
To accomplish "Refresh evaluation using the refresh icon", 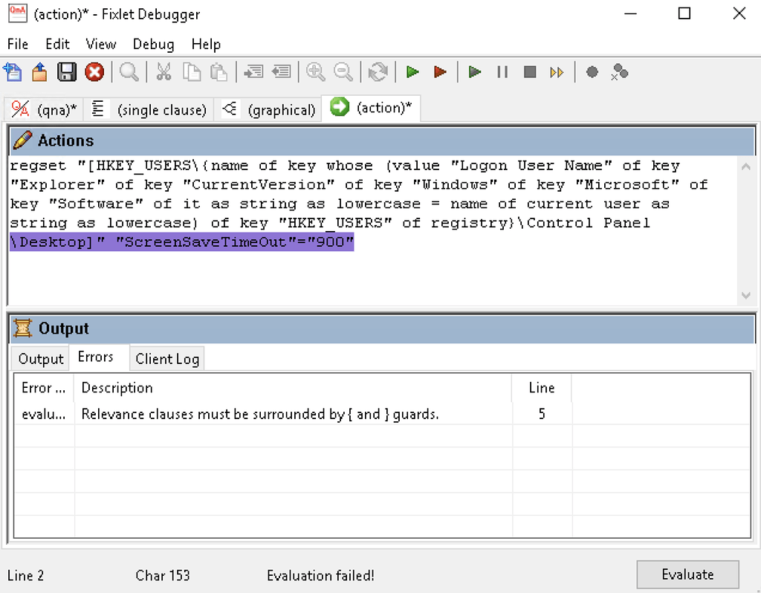I will point(378,72).
